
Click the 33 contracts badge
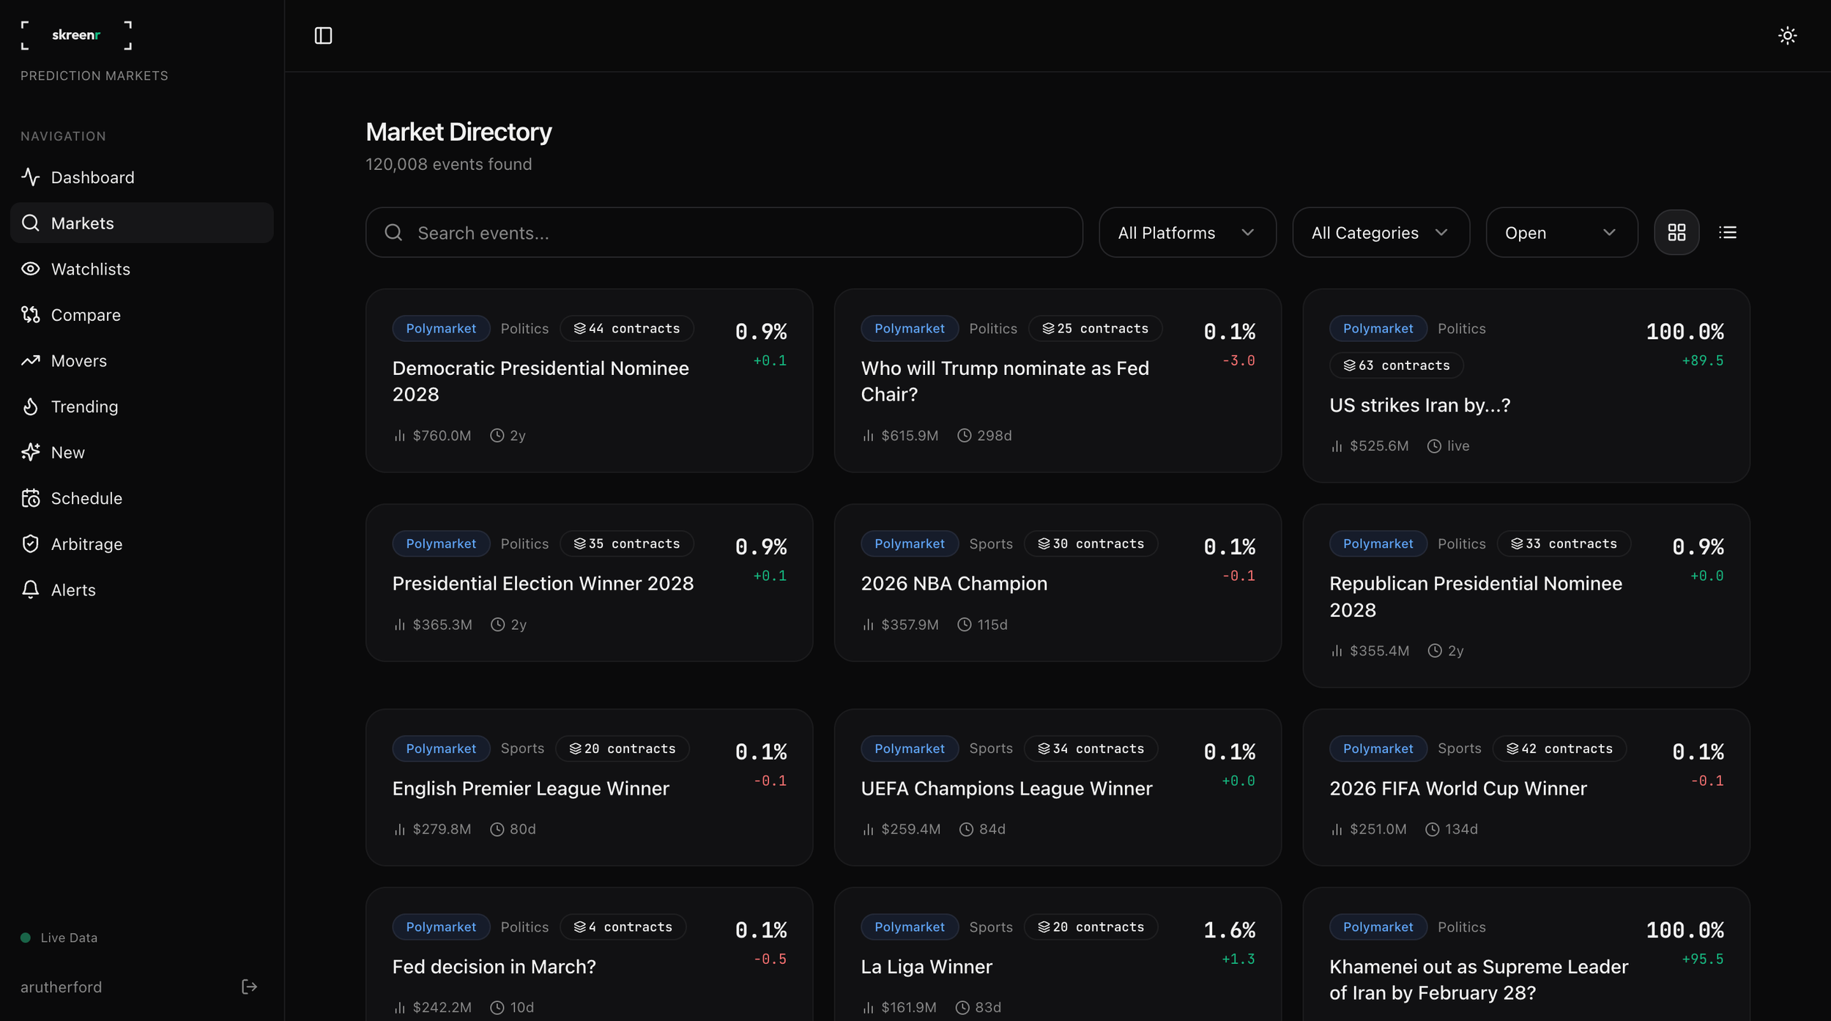1564,543
